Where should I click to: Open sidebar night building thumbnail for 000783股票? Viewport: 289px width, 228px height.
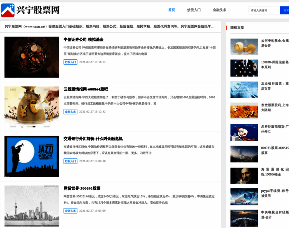point(244,154)
